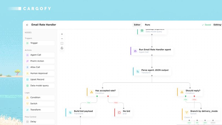Switch to the Editor tab
The width and height of the screenshot is (222, 125).
137,25
